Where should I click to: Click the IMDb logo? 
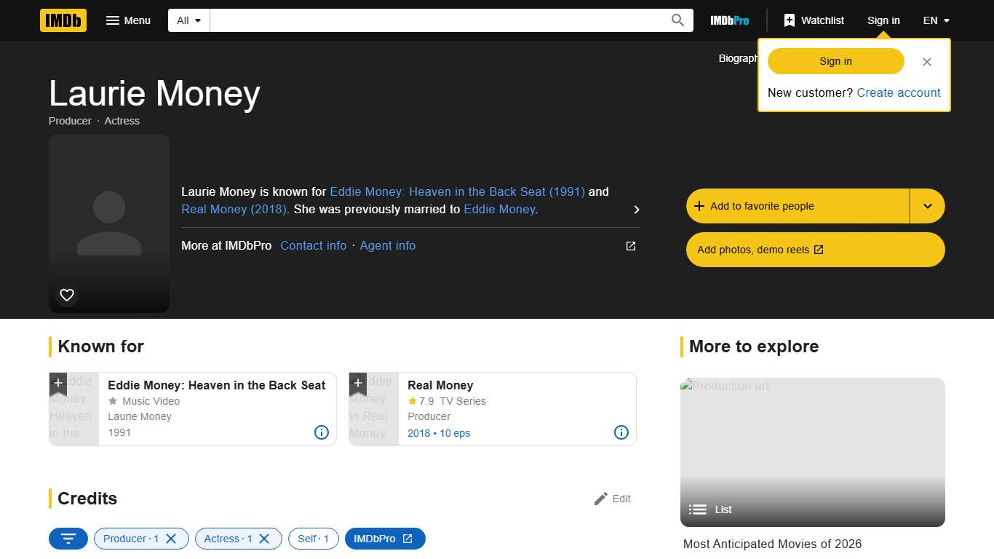[x=63, y=20]
